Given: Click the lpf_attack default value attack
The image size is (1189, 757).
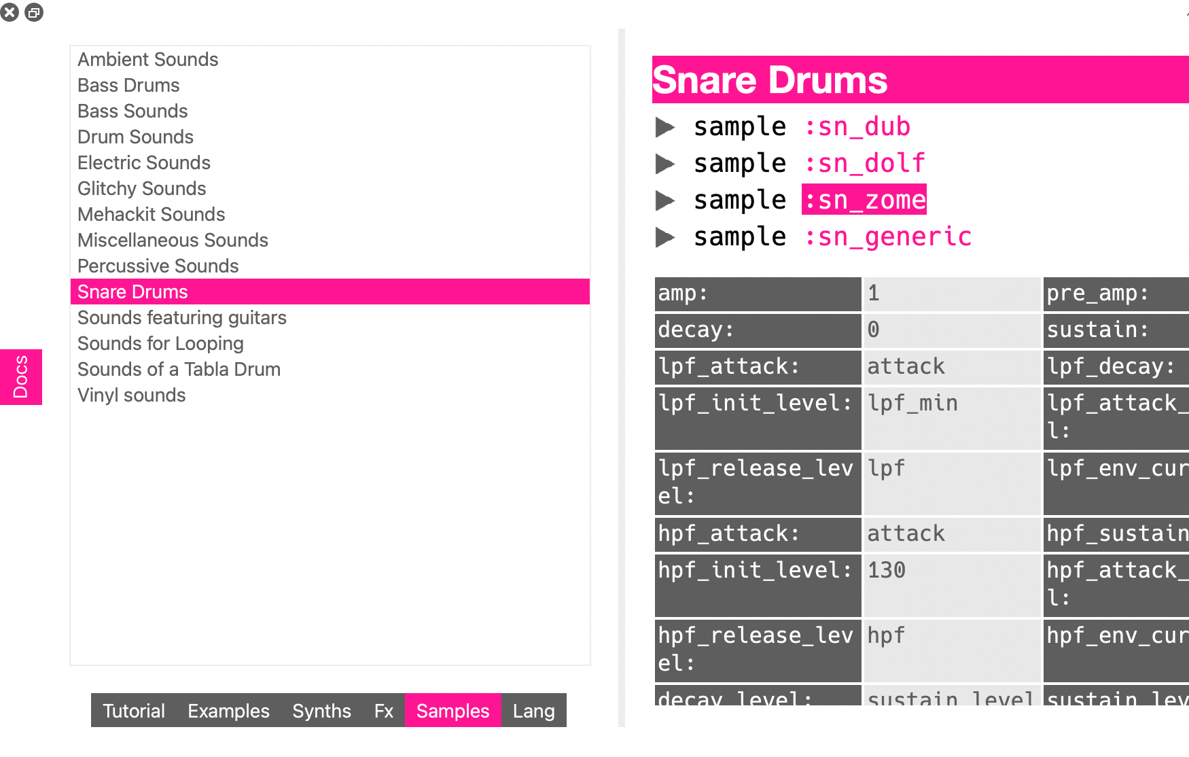Looking at the screenshot, I should [x=952, y=367].
